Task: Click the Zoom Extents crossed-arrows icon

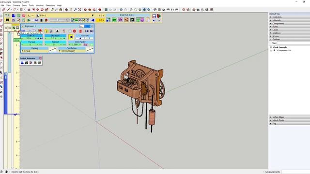Action: (79, 10)
